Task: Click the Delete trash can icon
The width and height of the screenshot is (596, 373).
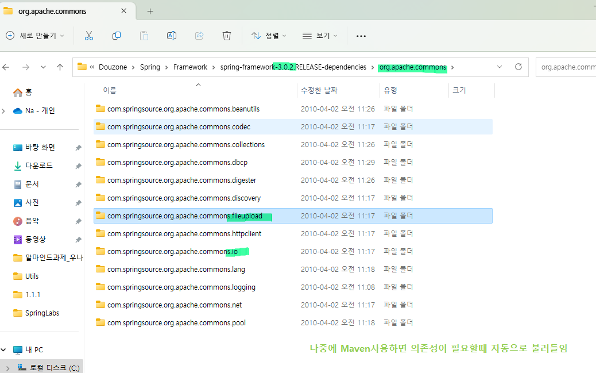Action: 227,36
